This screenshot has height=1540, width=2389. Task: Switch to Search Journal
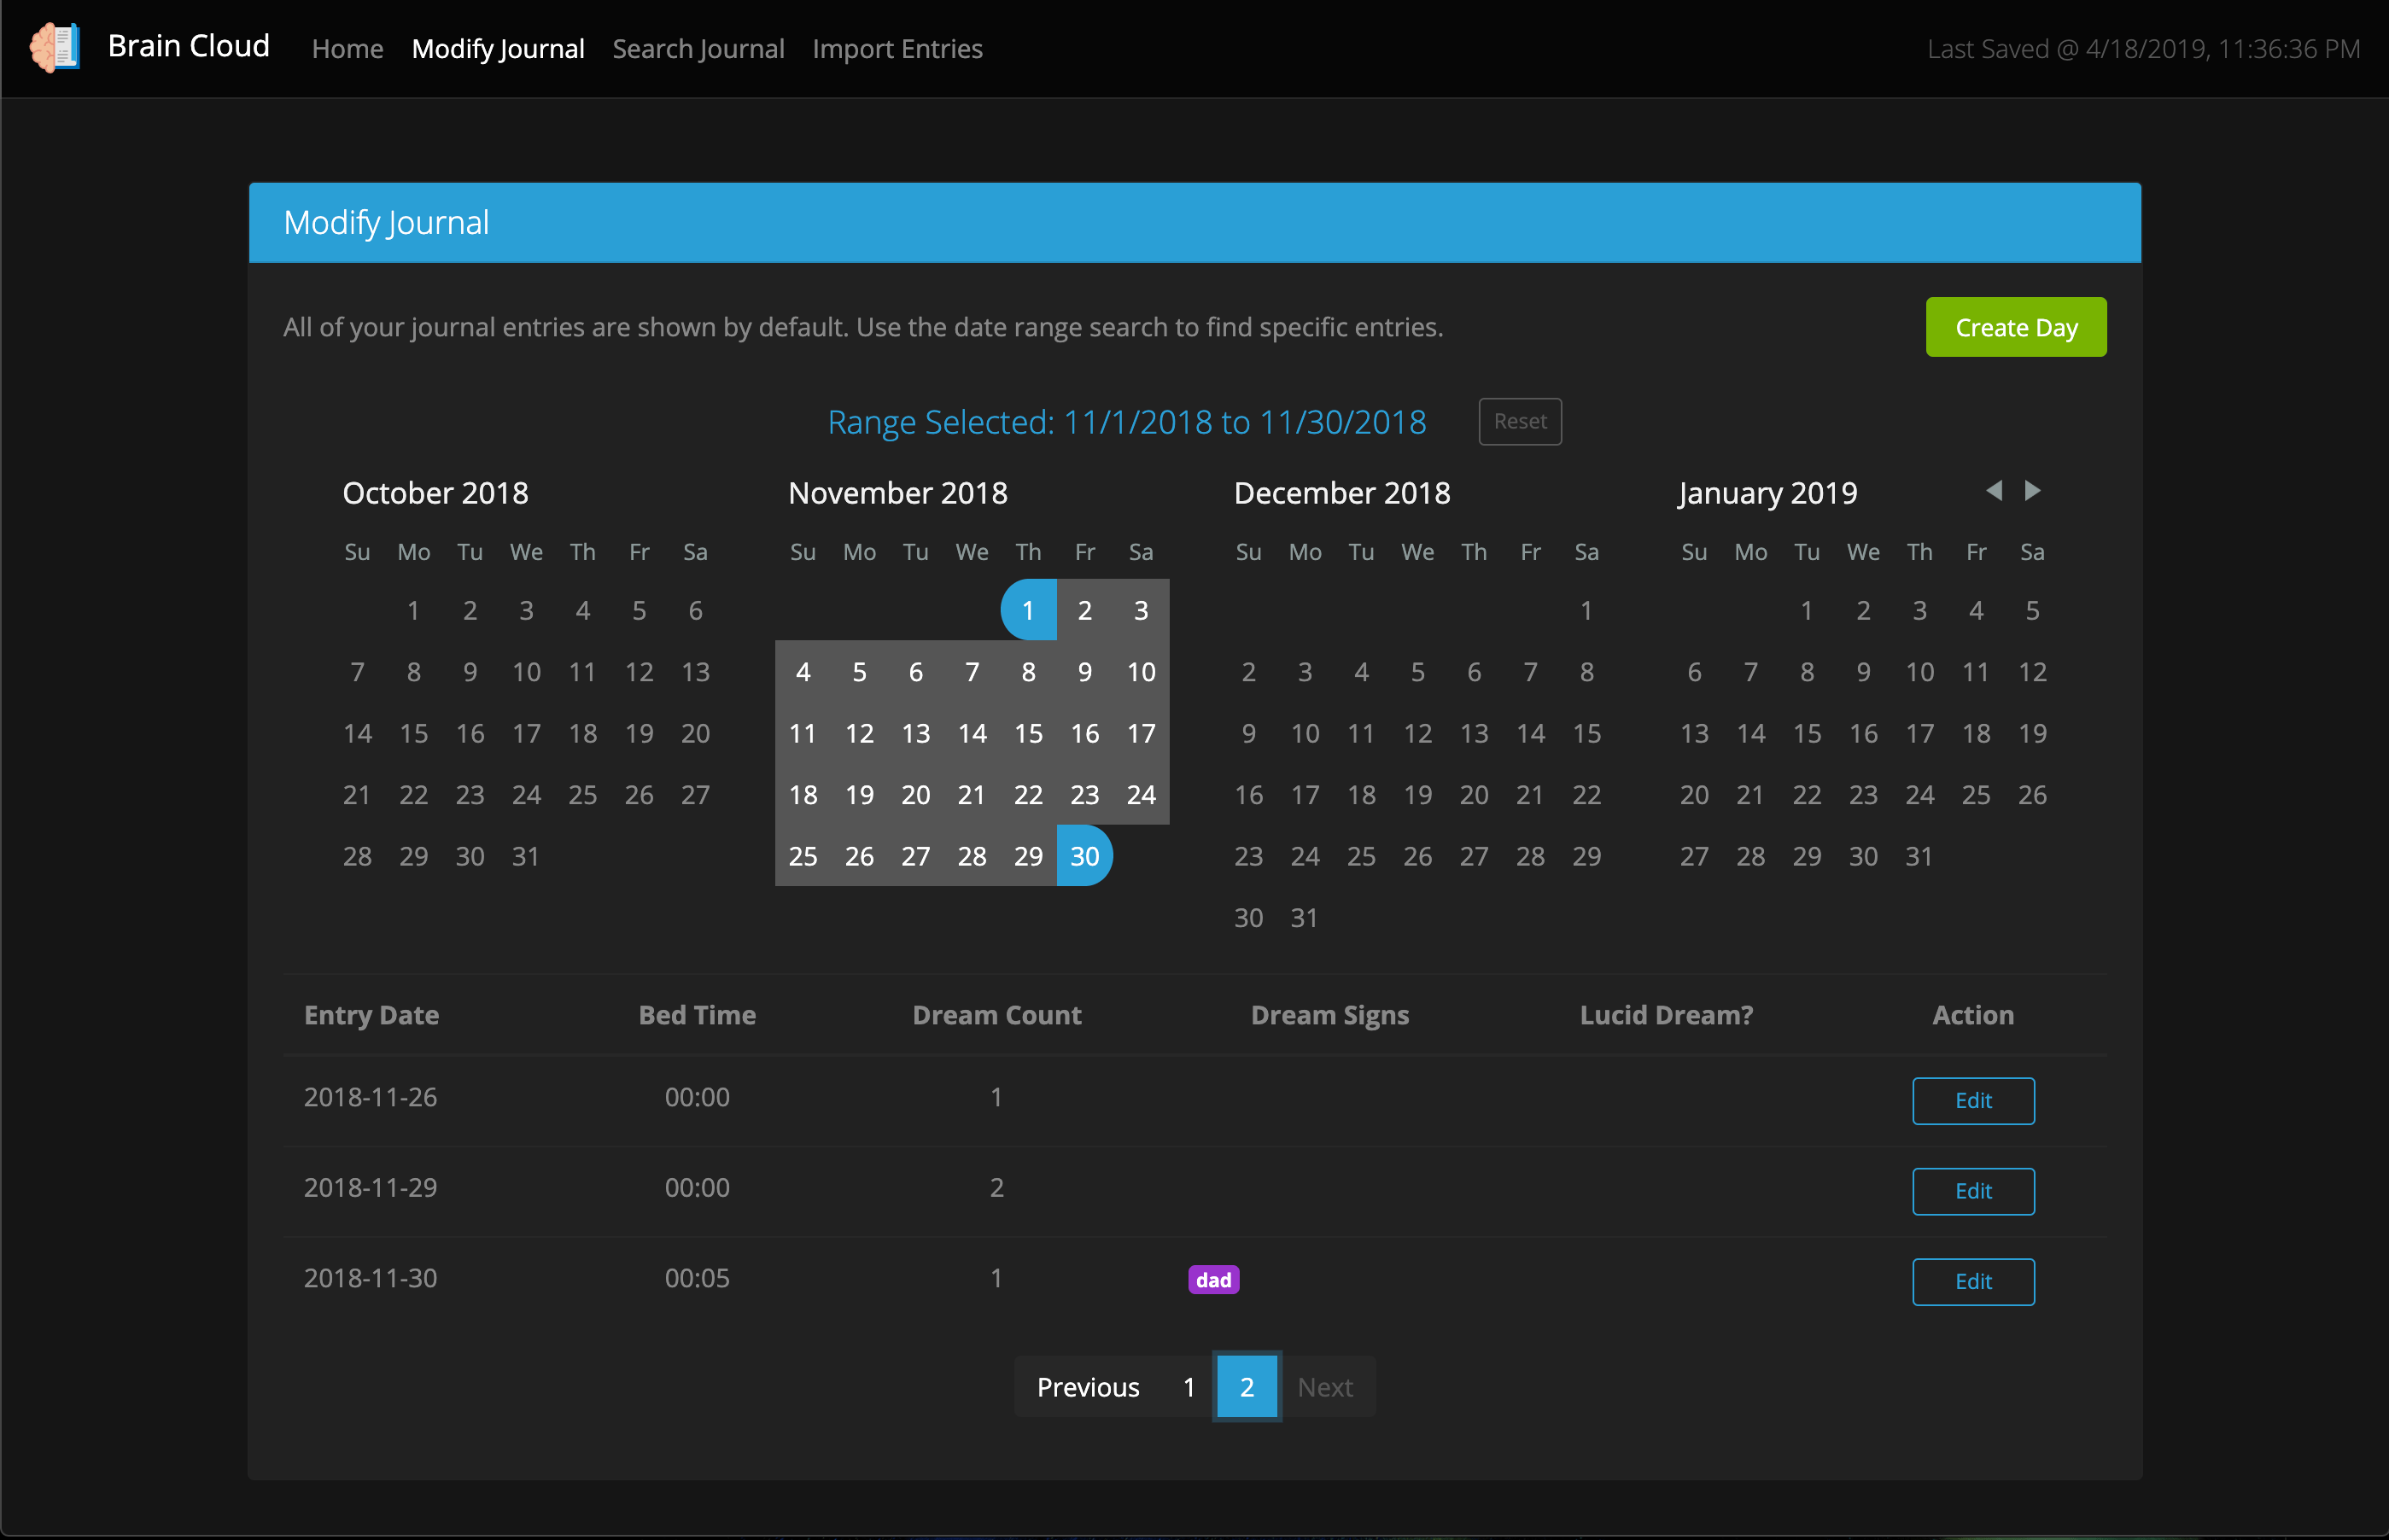pyautogui.click(x=698, y=48)
